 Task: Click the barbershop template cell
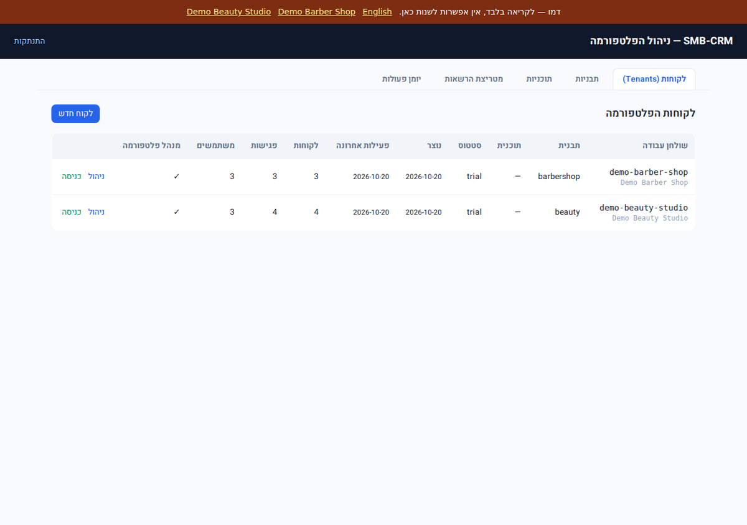click(559, 177)
